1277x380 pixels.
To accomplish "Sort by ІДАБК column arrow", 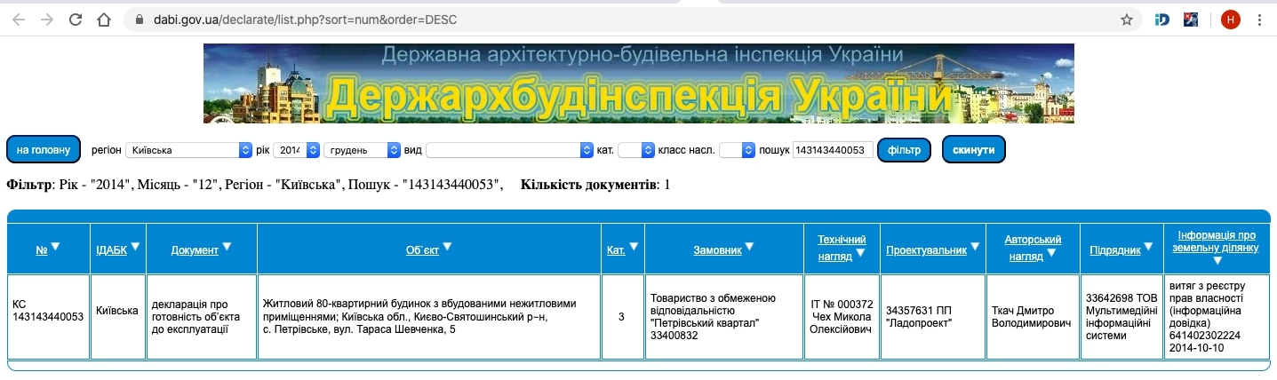I will point(135,247).
